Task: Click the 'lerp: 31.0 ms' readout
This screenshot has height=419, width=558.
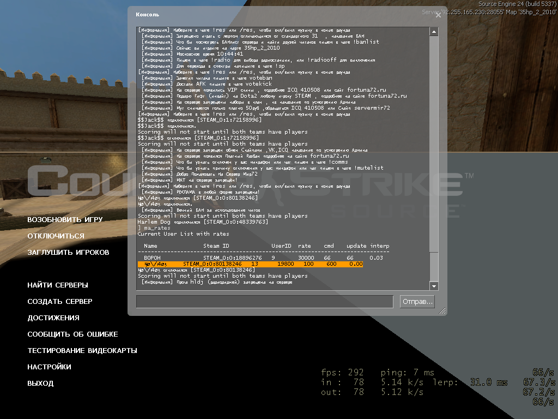Action: (x=470, y=382)
